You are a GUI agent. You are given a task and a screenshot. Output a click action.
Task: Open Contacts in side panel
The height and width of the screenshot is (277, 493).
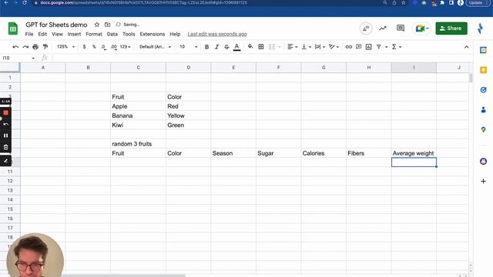click(483, 110)
